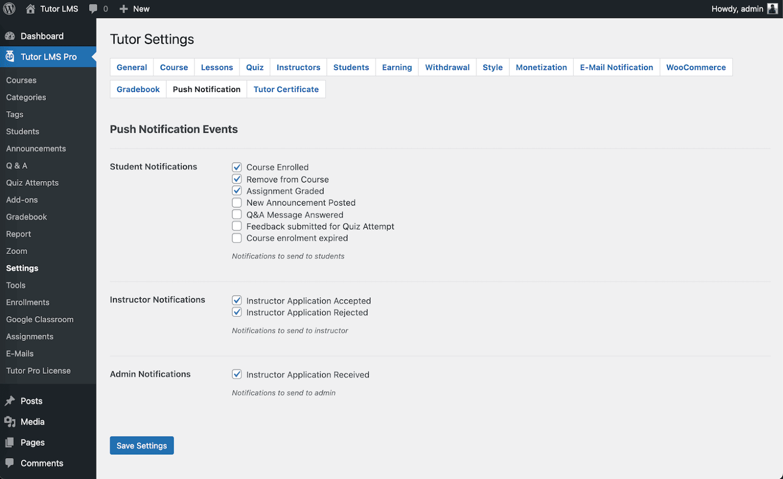Screen dimensions: 783x479
Task: Uncheck Course Enrolled notification
Action: [x=237, y=167]
